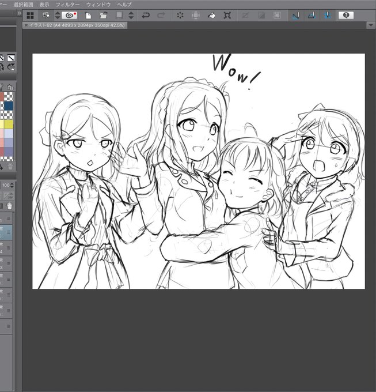Pick the purple-blue swatch in bottom row
376x392 pixels.
click(x=9, y=152)
